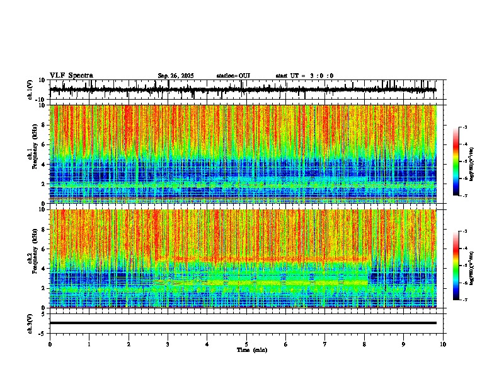Click the time axis tick label "5"
This screenshot has width=499, height=386.
pyautogui.click(x=246, y=344)
